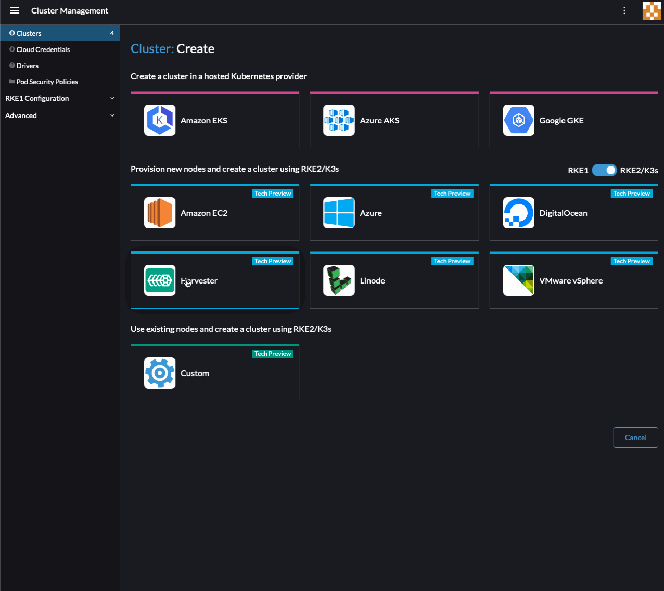Open the hamburger navigation menu
The height and width of the screenshot is (591, 664).
tap(15, 10)
